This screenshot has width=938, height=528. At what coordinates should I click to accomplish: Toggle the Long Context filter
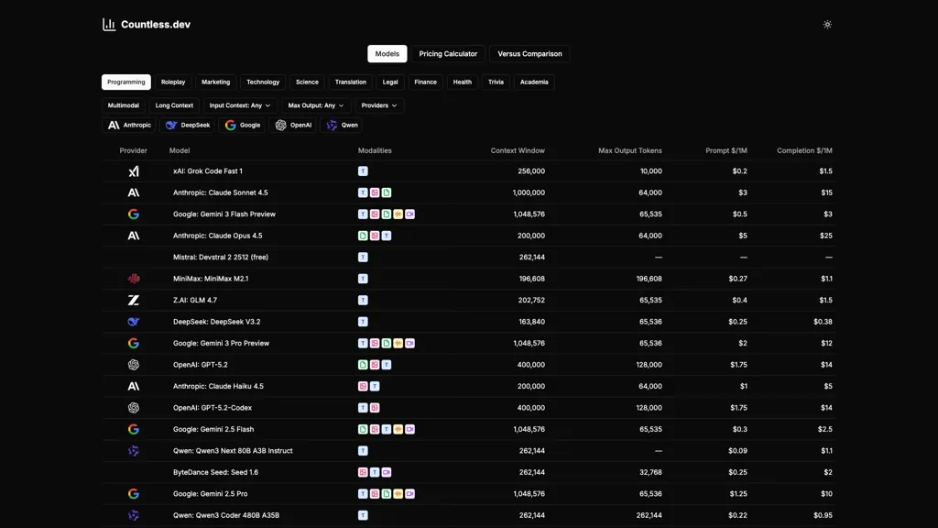click(174, 104)
